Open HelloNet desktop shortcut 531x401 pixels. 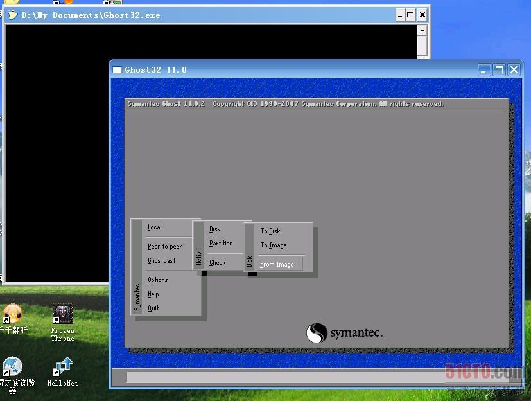(x=63, y=371)
